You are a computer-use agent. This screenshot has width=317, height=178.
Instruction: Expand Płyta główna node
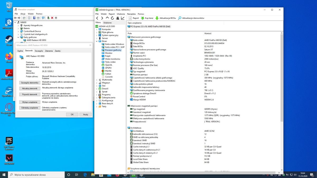[x=97, y=32]
